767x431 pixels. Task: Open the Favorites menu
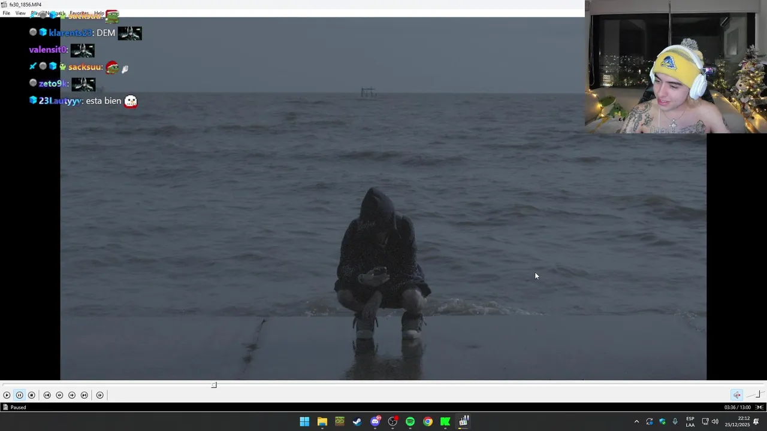click(x=79, y=13)
